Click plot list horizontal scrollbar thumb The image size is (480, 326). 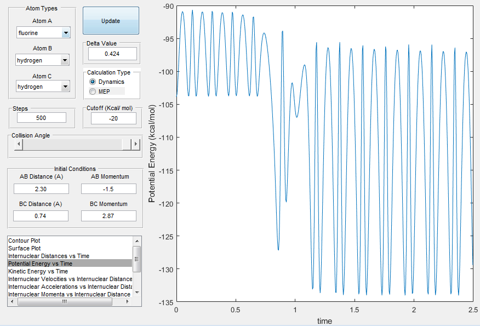tap(65, 301)
